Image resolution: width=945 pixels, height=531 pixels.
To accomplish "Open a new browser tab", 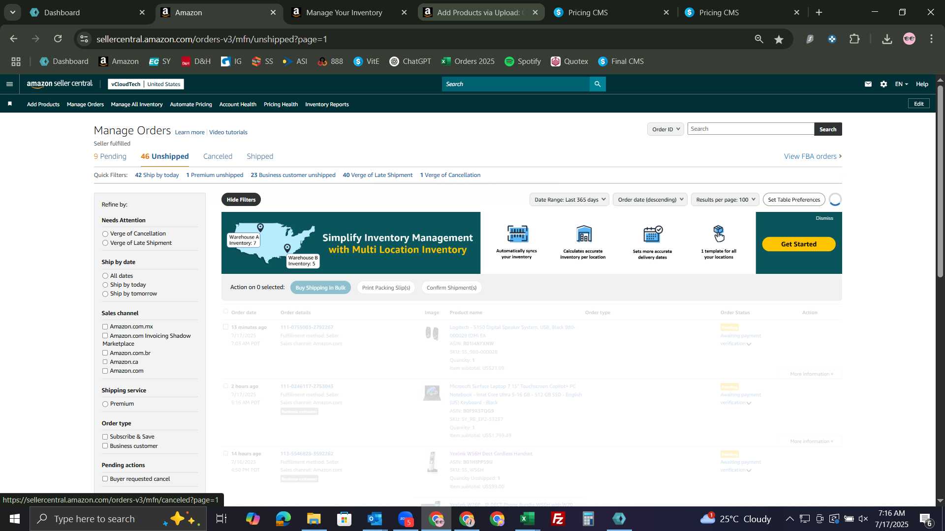I will 819,12.
